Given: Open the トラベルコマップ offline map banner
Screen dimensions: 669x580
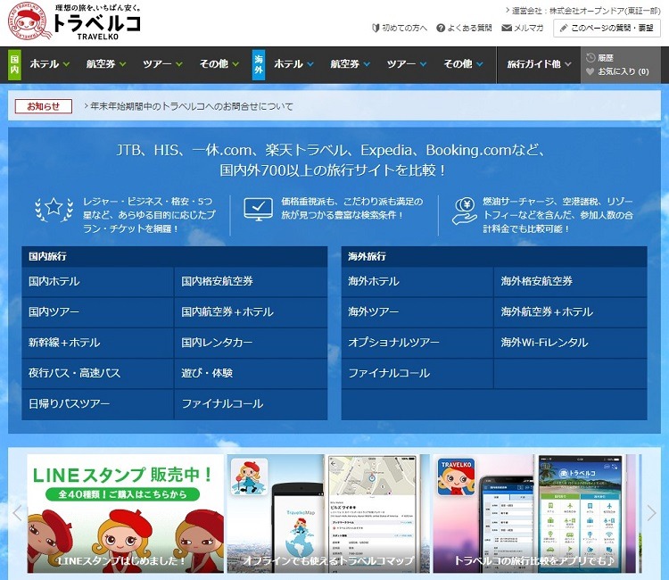Looking at the screenshot, I should tap(328, 513).
